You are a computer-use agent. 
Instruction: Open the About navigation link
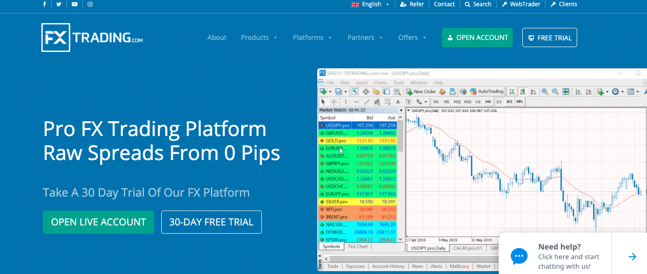pyautogui.click(x=217, y=37)
